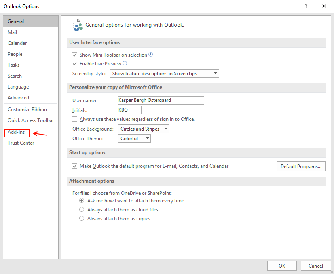Select Always attach them as copies

[x=82, y=219]
